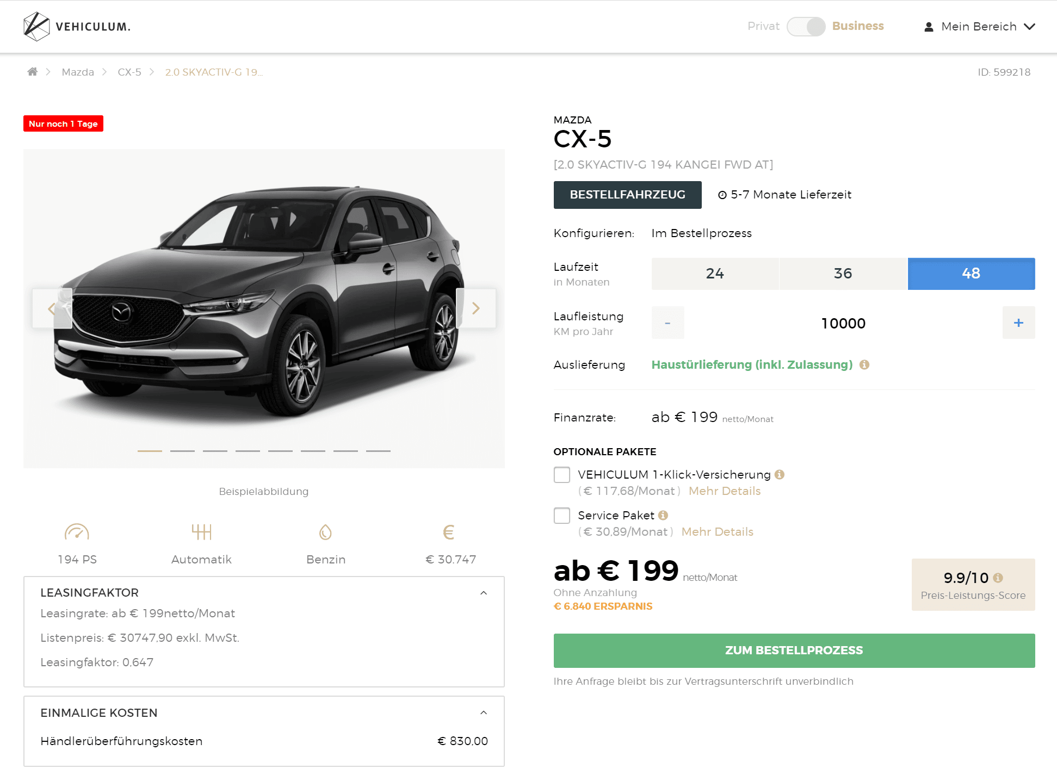Toggle Privat/Business switch
Screen dimensions: 1057x781
806,27
